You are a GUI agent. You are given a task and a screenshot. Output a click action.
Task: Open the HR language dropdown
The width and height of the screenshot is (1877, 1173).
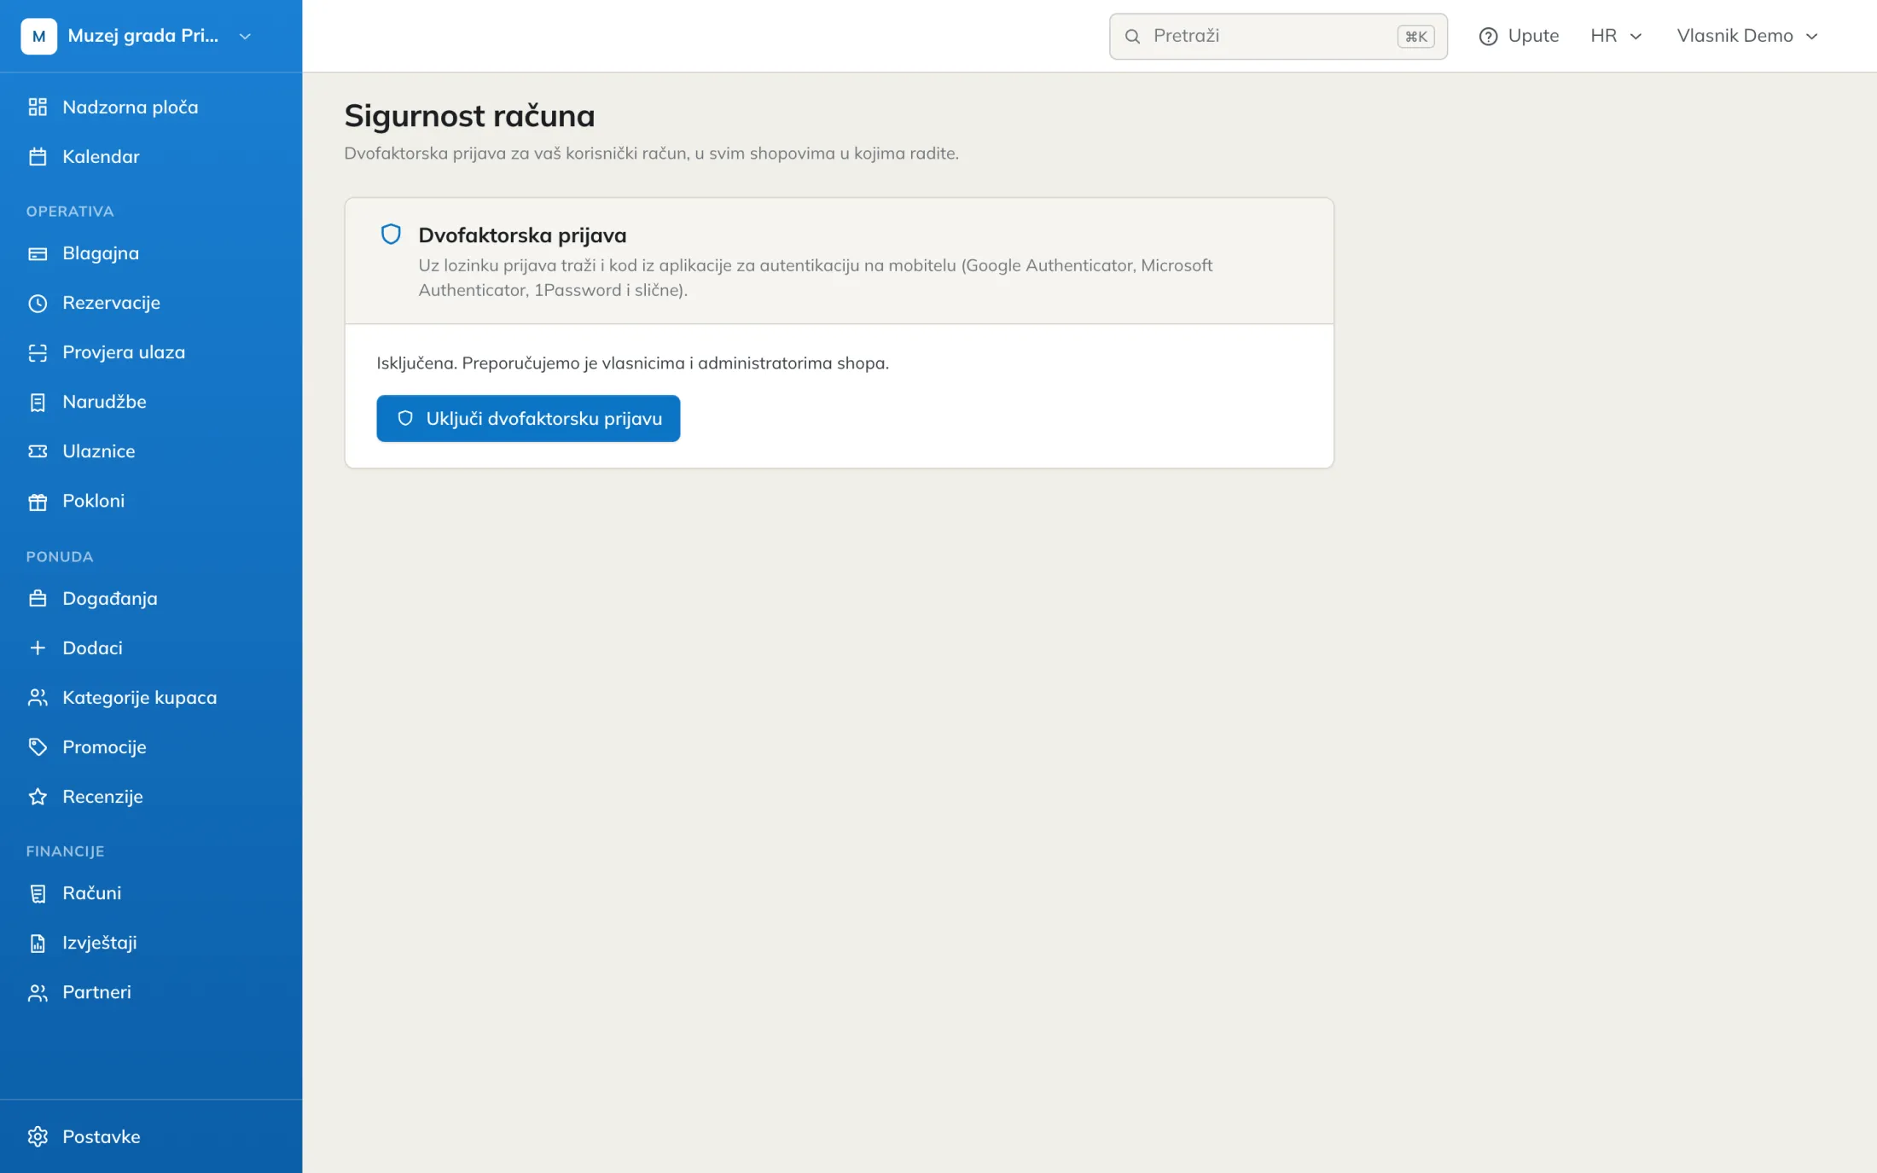[x=1616, y=36]
